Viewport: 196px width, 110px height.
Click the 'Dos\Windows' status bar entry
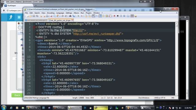tap(144, 98)
